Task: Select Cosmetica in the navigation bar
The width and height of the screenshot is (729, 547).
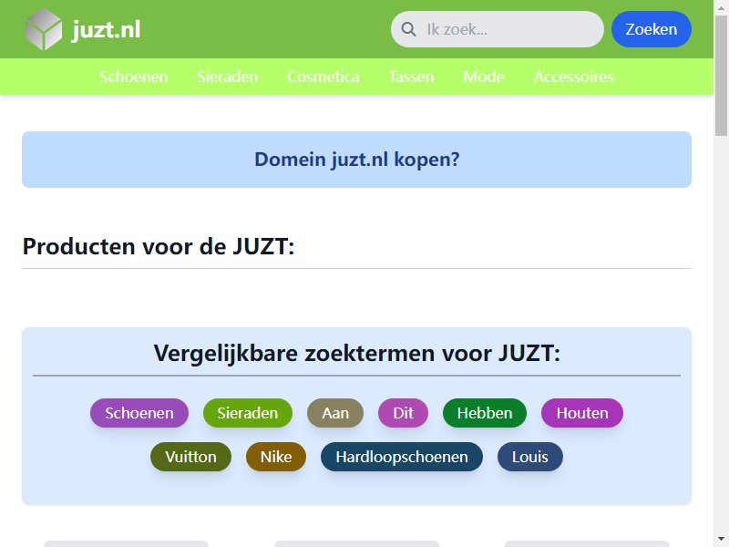Action: [323, 77]
